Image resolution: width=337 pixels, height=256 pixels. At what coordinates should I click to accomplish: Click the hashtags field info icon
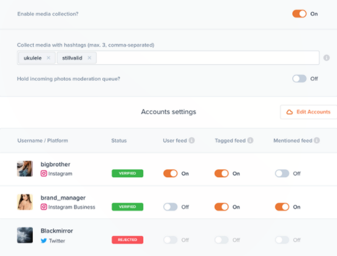[327, 58]
